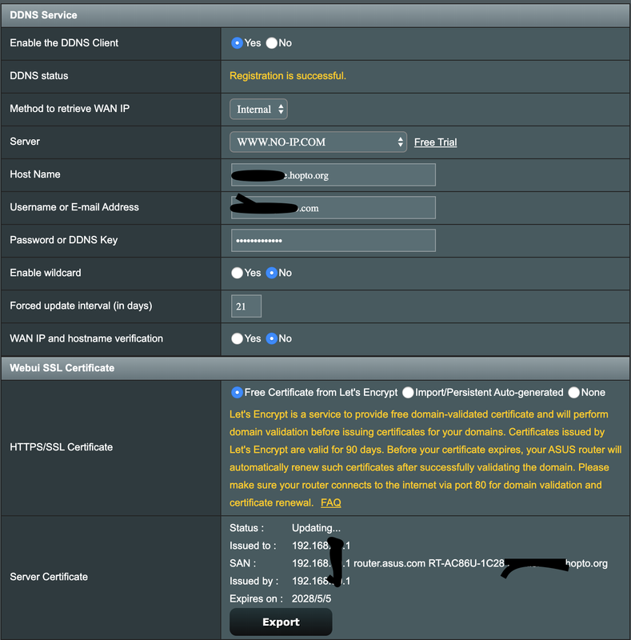Open the Let's Encrypt FAQ link
The width and height of the screenshot is (631, 640).
[x=330, y=502]
